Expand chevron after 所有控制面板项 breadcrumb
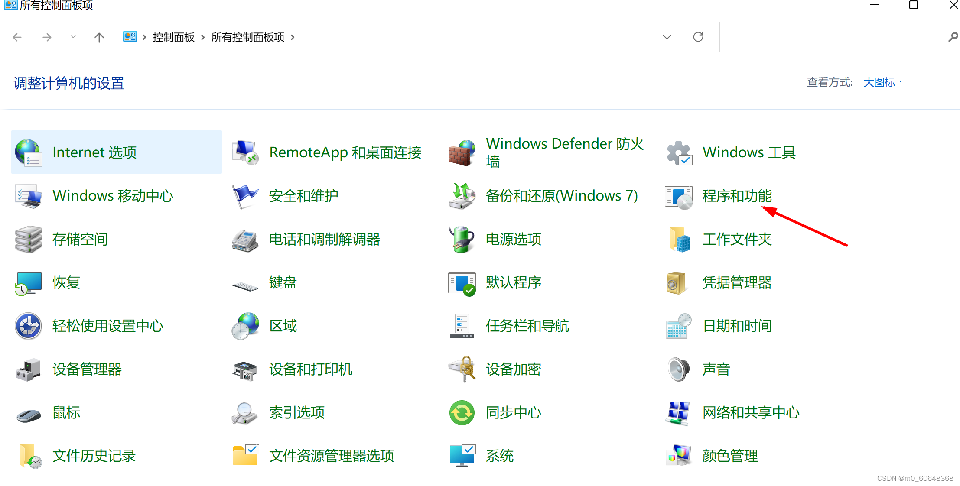Viewport: 960px width, 486px height. pyautogui.click(x=293, y=37)
